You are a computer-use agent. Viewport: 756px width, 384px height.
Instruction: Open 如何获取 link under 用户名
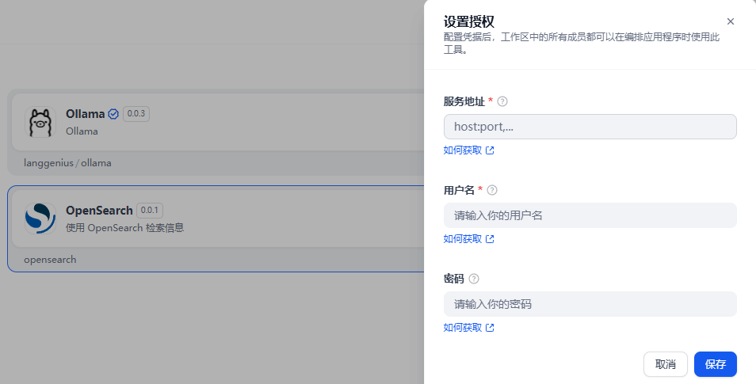pyautogui.click(x=468, y=239)
